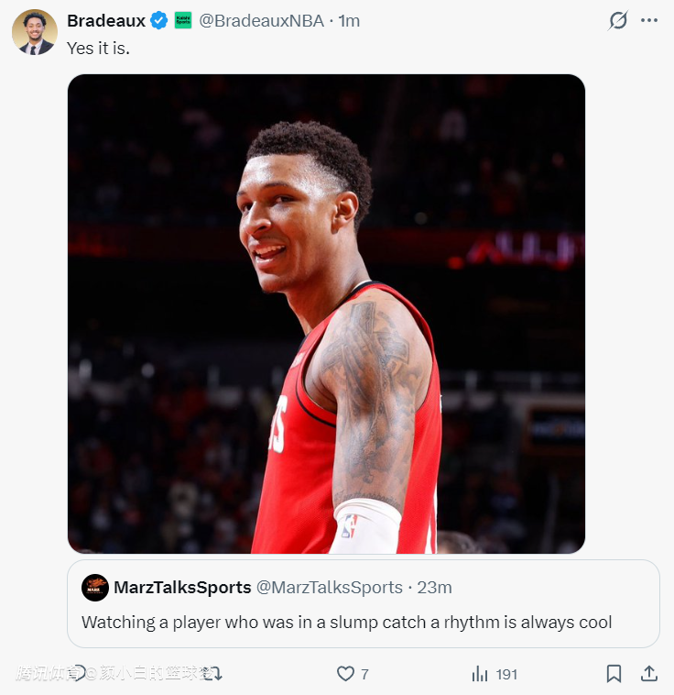
Task: Click the MarzTalksSports avatar in quote
Action: [x=95, y=588]
